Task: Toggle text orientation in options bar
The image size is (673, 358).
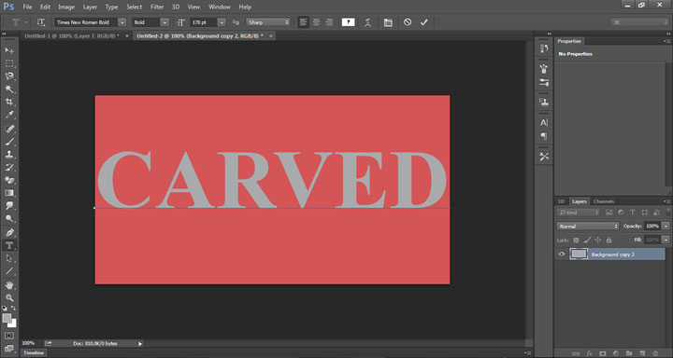Action: coord(41,22)
